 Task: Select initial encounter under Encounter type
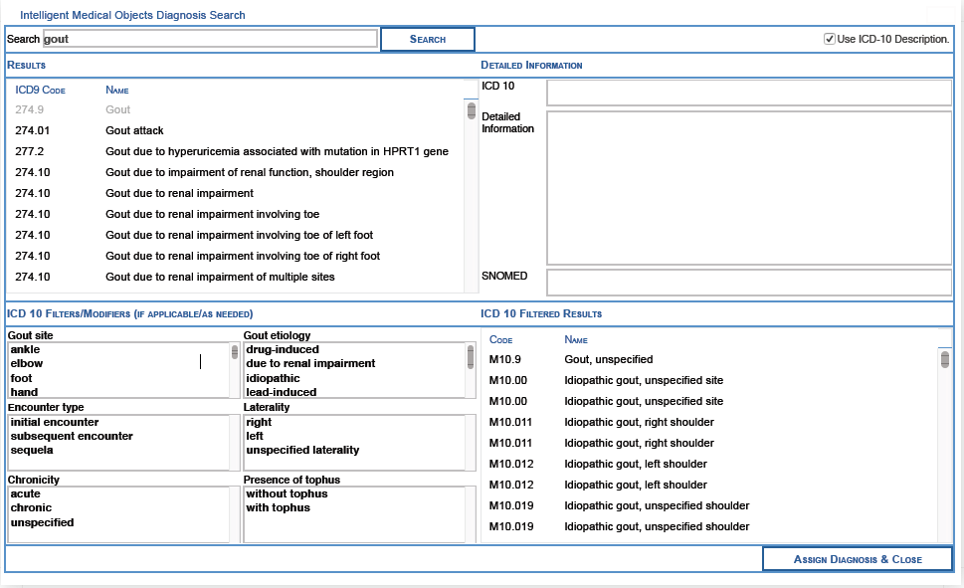55,422
